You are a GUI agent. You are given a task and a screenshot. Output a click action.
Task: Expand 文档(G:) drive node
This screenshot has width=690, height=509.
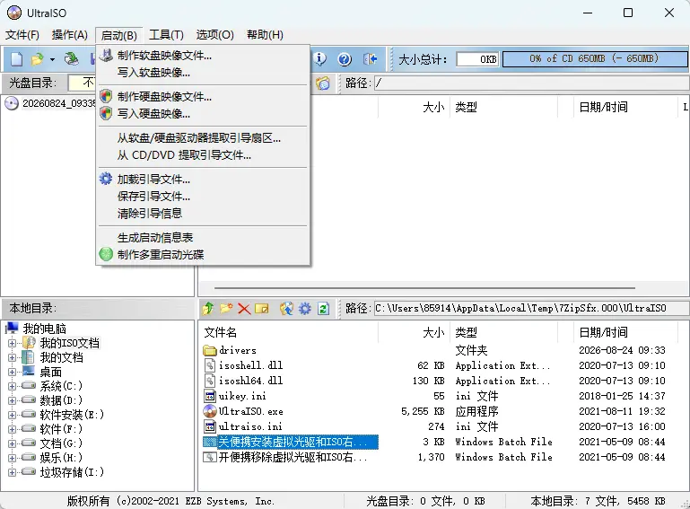12,443
